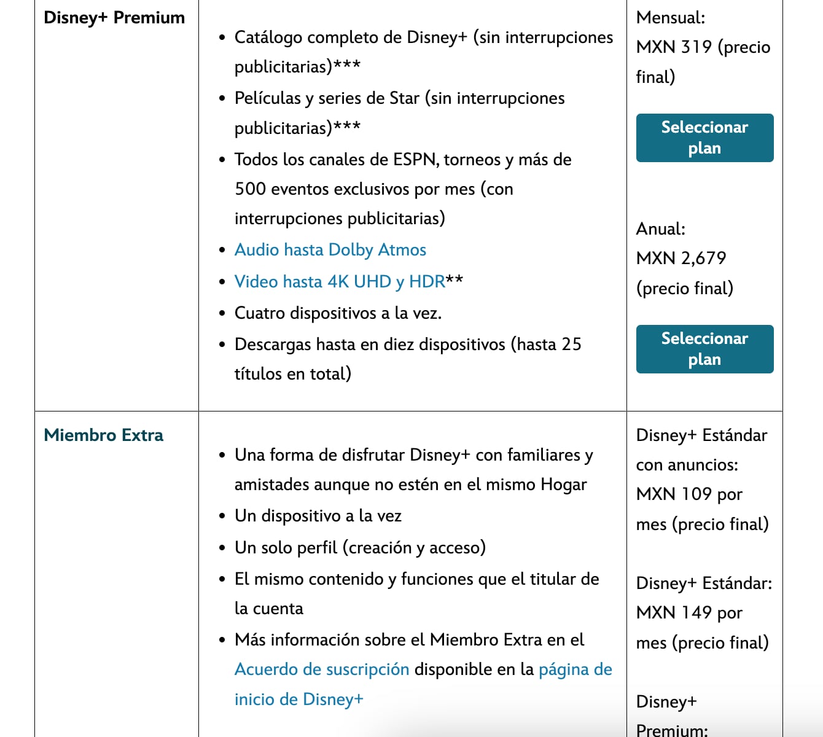Click the Disney+ Premium plan title
The width and height of the screenshot is (823, 737).
114,18
